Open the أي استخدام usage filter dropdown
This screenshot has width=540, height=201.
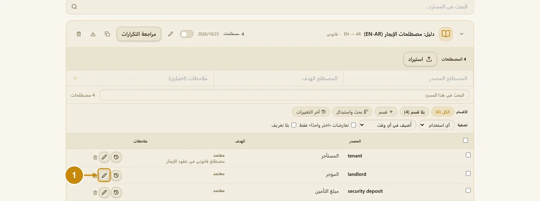click(437, 125)
